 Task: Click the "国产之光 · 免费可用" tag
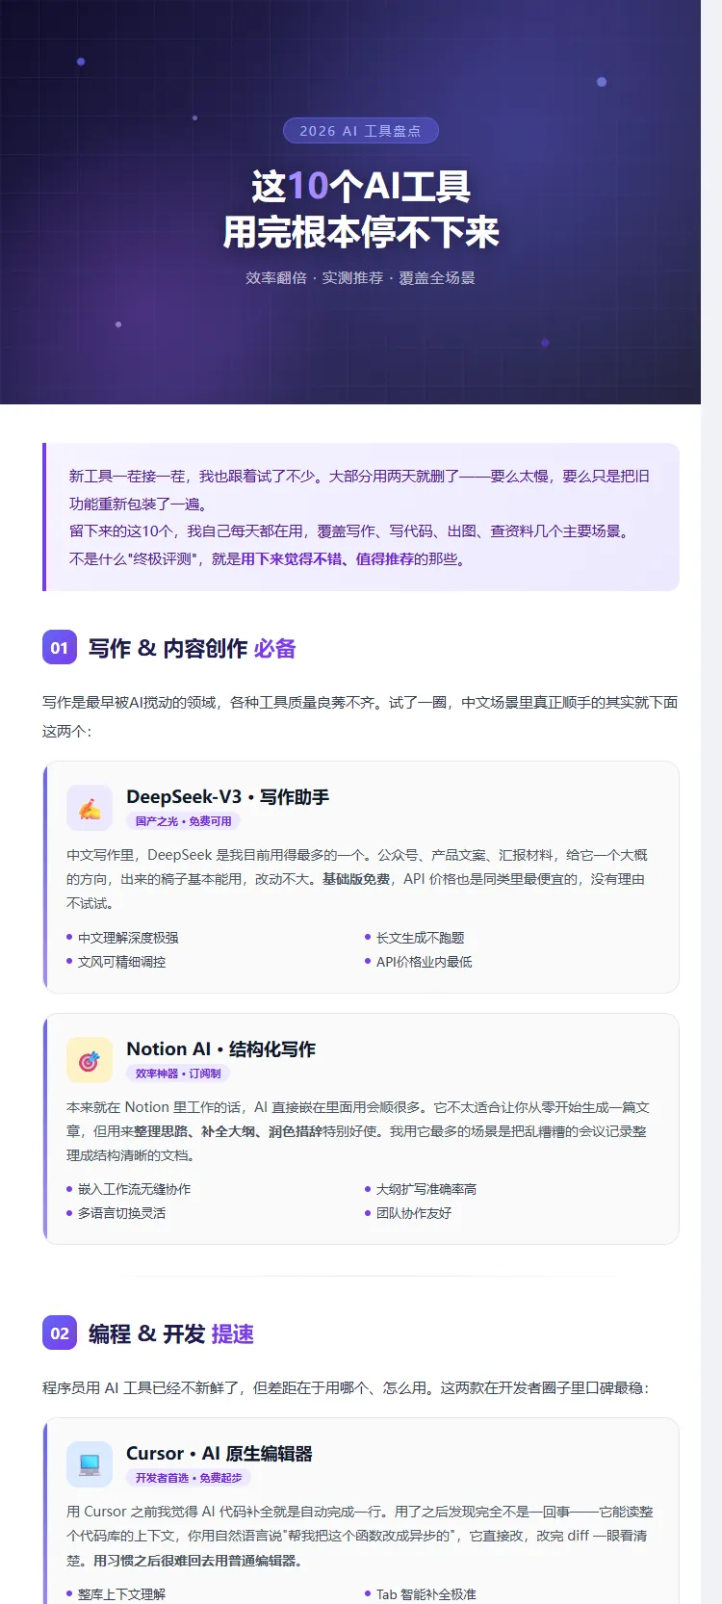click(x=183, y=821)
